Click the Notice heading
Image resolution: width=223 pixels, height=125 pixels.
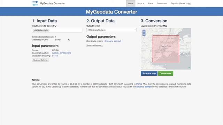pyautogui.click(x=36, y=80)
